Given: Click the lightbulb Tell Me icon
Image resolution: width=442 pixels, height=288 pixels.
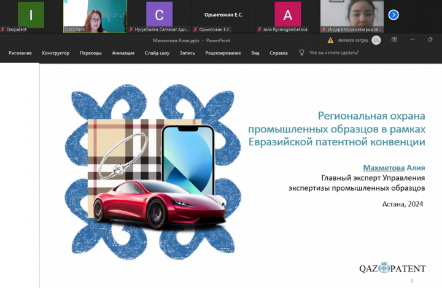Looking at the screenshot, I should (301, 53).
